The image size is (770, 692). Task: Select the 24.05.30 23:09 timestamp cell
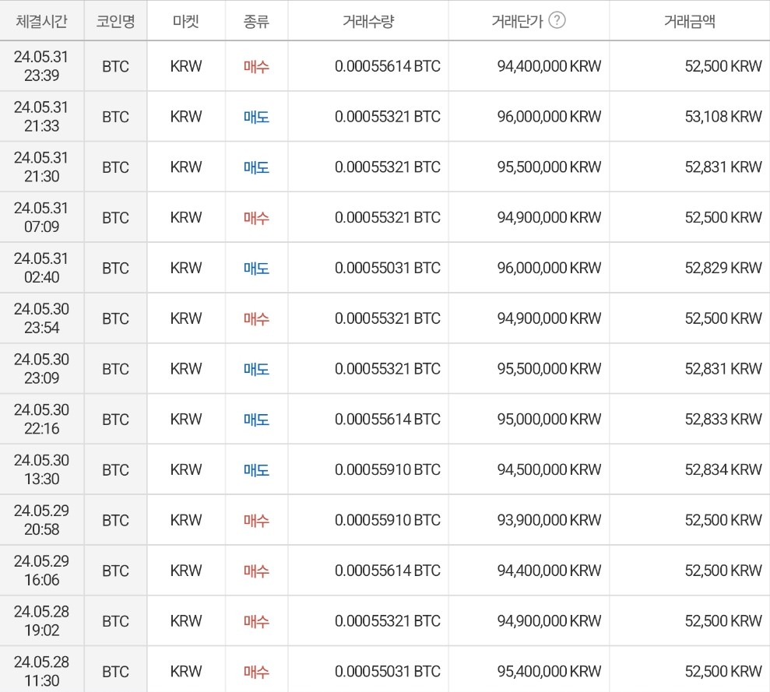42,368
